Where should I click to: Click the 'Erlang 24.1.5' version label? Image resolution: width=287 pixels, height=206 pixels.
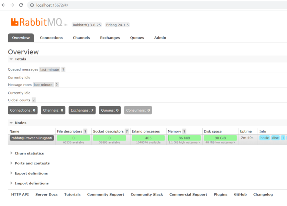[x=117, y=25]
